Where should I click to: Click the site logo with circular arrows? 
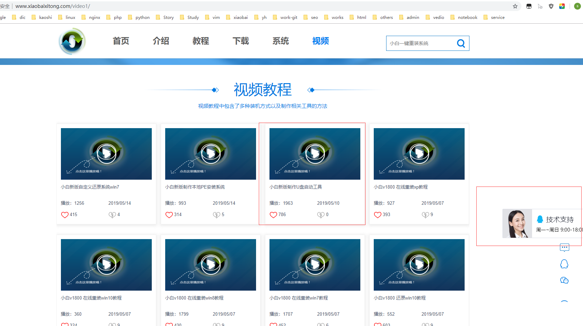pyautogui.click(x=72, y=41)
